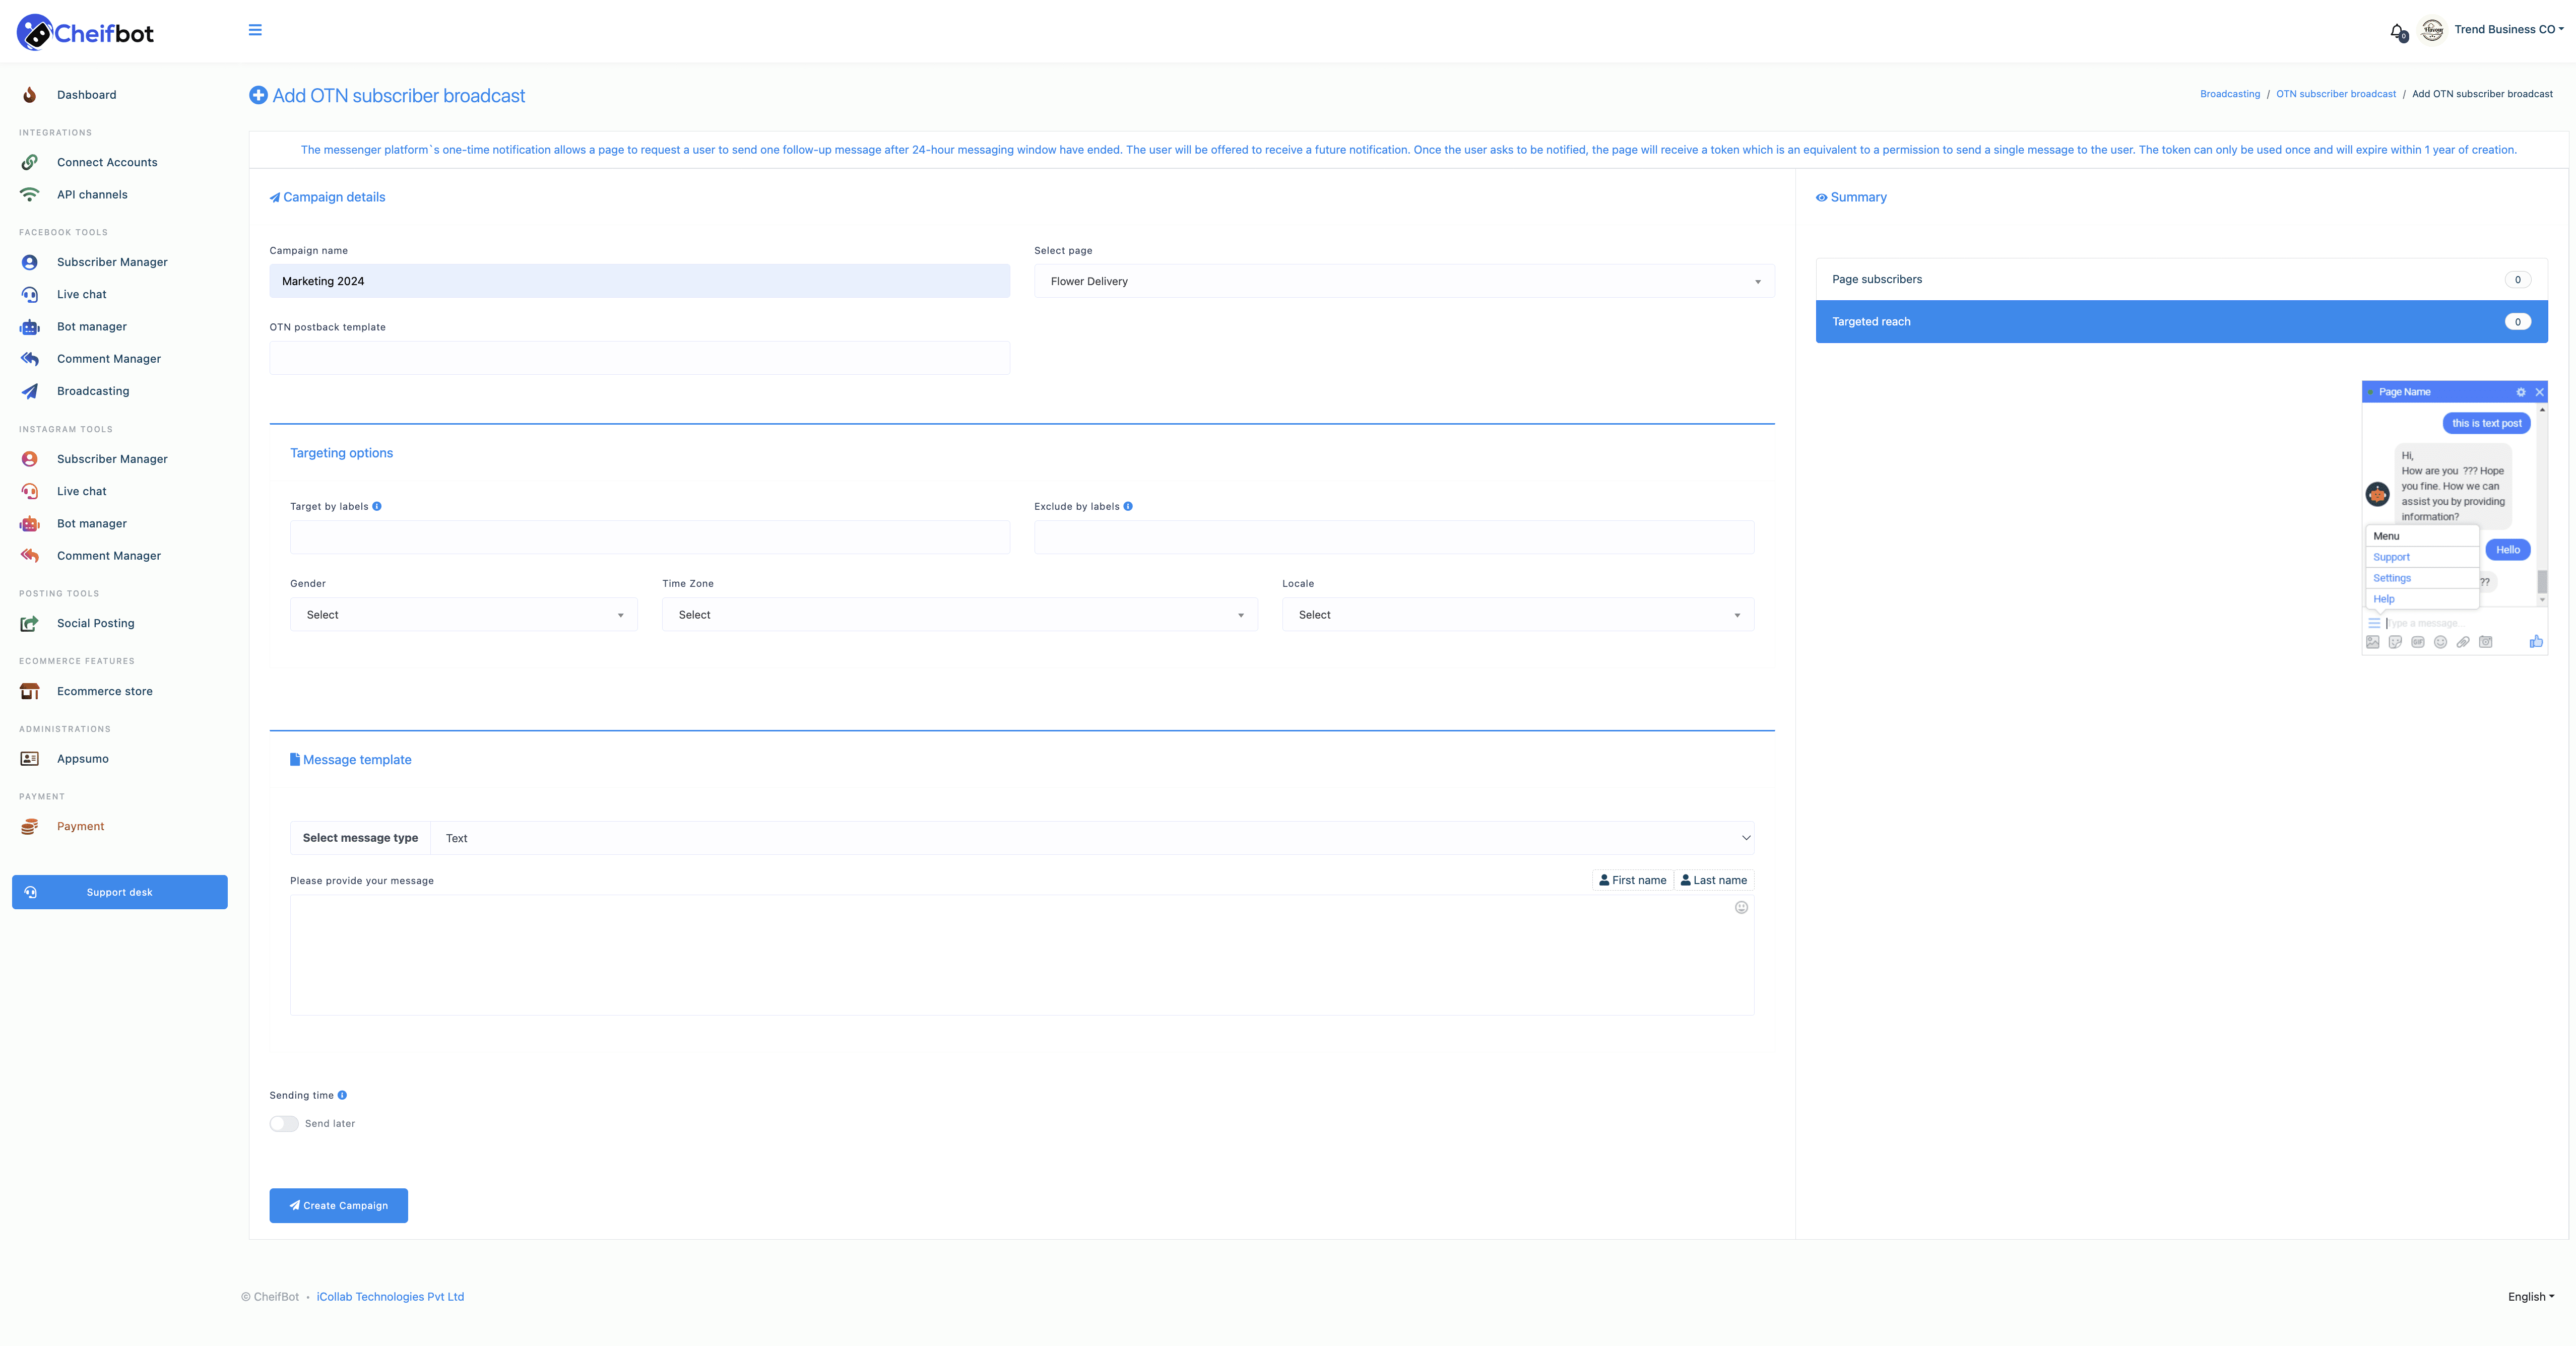2576x1346 pixels.
Task: Click the Targeted reach summary row
Action: 2181,322
